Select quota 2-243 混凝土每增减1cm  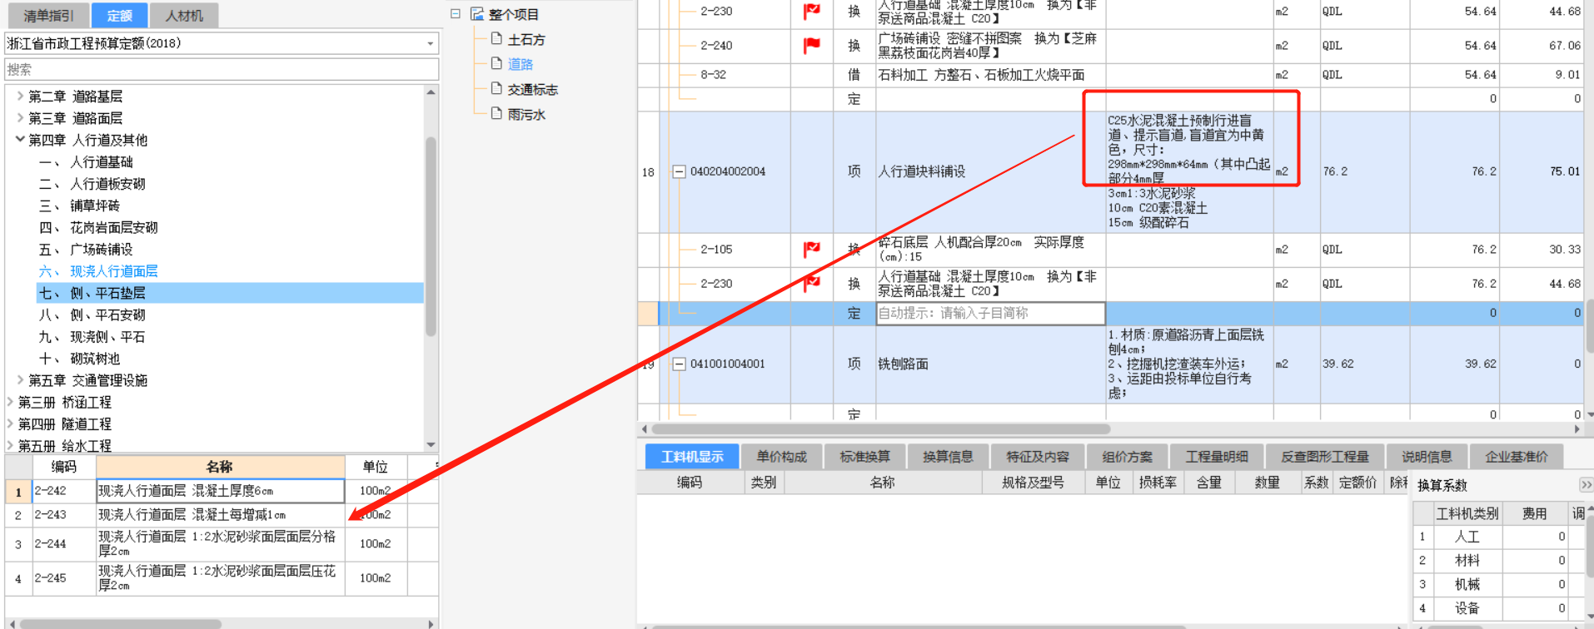pos(222,515)
